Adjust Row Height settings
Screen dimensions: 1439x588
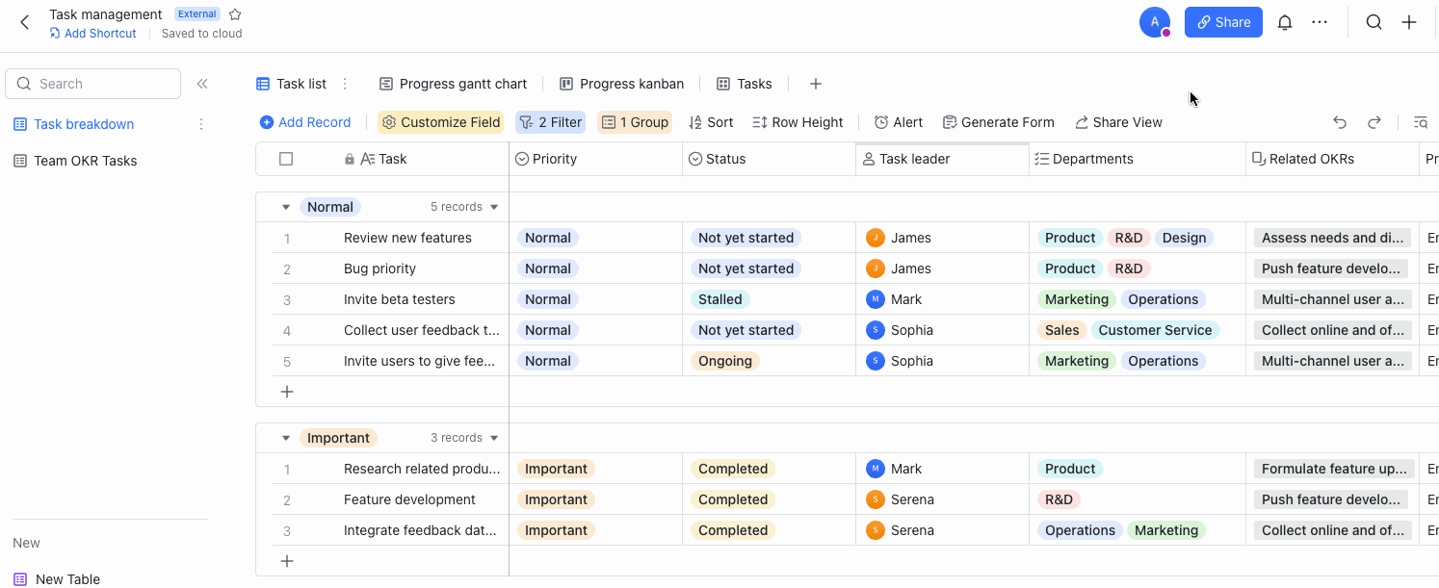(x=798, y=122)
